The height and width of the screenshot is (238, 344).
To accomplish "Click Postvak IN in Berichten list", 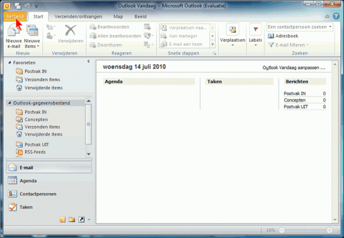I will 295,93.
